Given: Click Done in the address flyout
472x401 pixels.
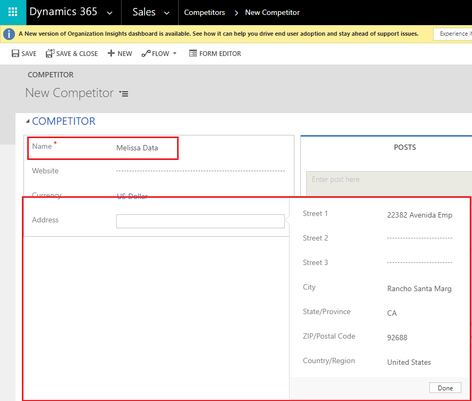Looking at the screenshot, I should click(x=445, y=388).
